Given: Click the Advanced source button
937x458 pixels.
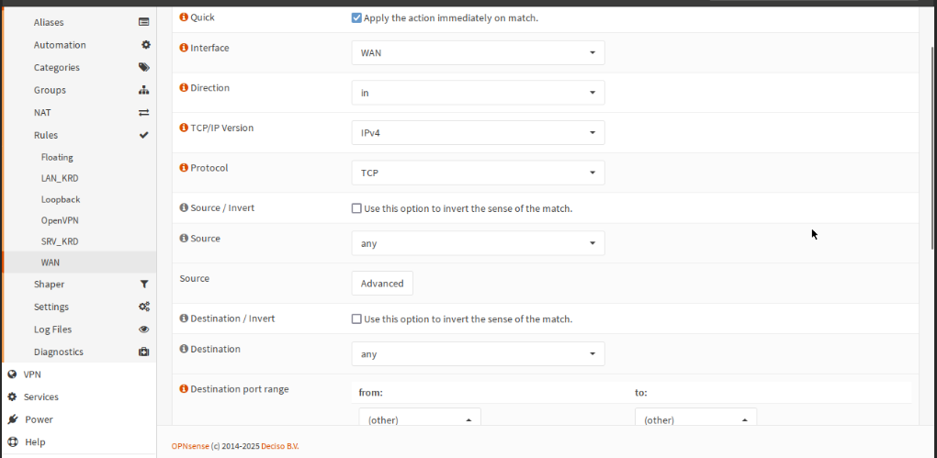Looking at the screenshot, I should point(382,284).
